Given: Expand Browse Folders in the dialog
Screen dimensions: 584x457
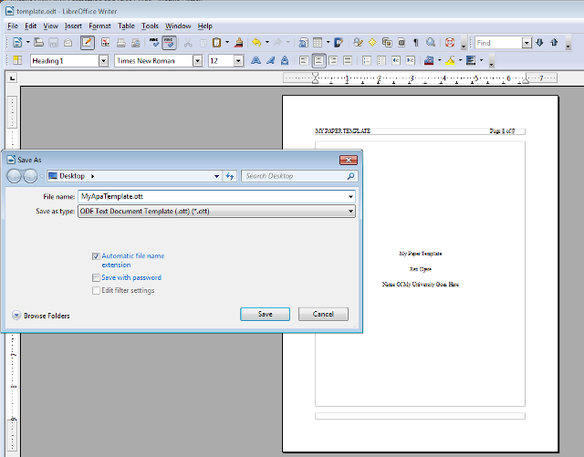Looking at the screenshot, I should pos(17,316).
